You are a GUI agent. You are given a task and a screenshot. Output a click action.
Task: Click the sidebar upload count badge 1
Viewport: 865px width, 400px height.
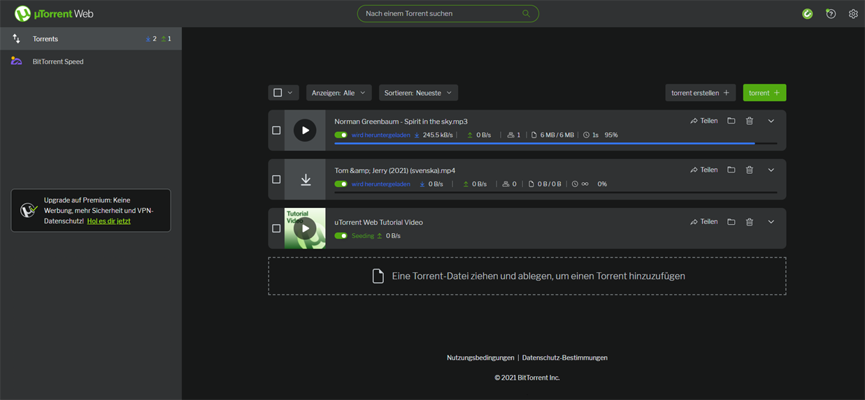point(166,39)
